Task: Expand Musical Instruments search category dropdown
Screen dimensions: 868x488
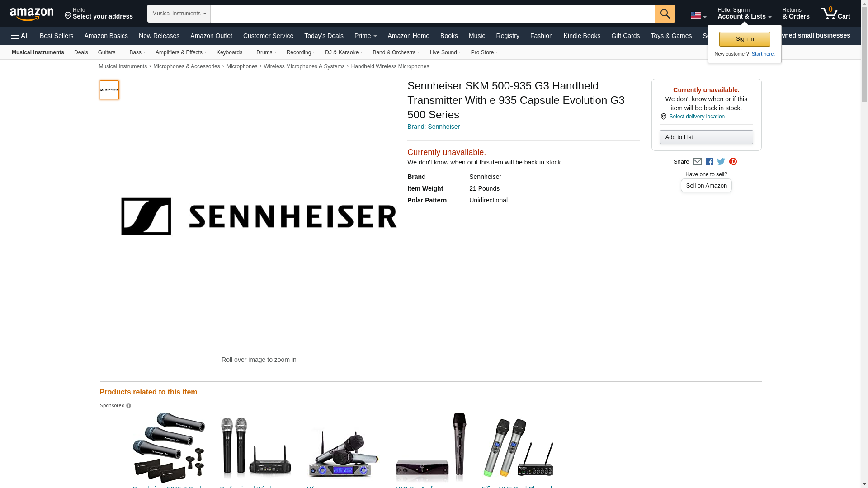Action: [x=179, y=14]
